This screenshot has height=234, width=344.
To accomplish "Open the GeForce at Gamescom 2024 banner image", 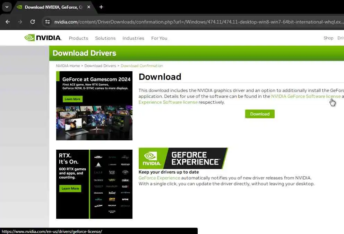I will pos(94,106).
